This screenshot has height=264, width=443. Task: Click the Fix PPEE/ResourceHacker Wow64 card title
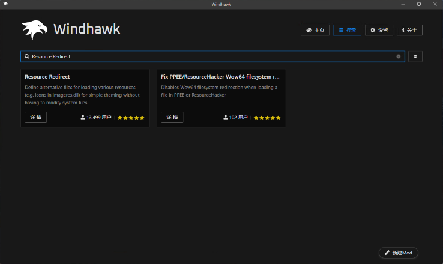(x=220, y=77)
